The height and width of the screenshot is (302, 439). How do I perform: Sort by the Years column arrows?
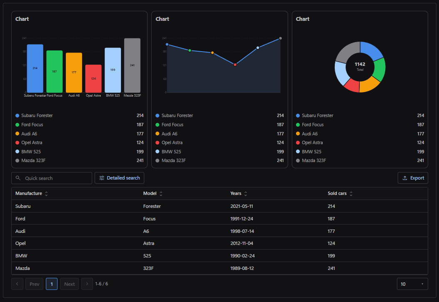pyautogui.click(x=246, y=194)
